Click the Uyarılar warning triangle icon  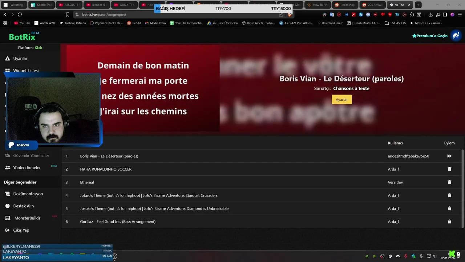coord(7,58)
